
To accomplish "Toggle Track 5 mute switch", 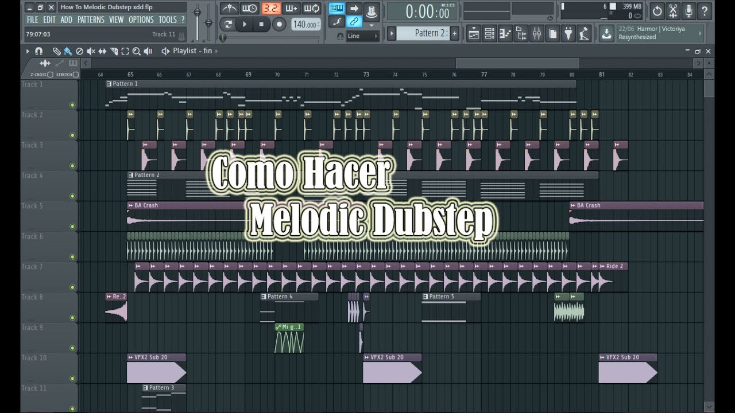I will tap(72, 227).
